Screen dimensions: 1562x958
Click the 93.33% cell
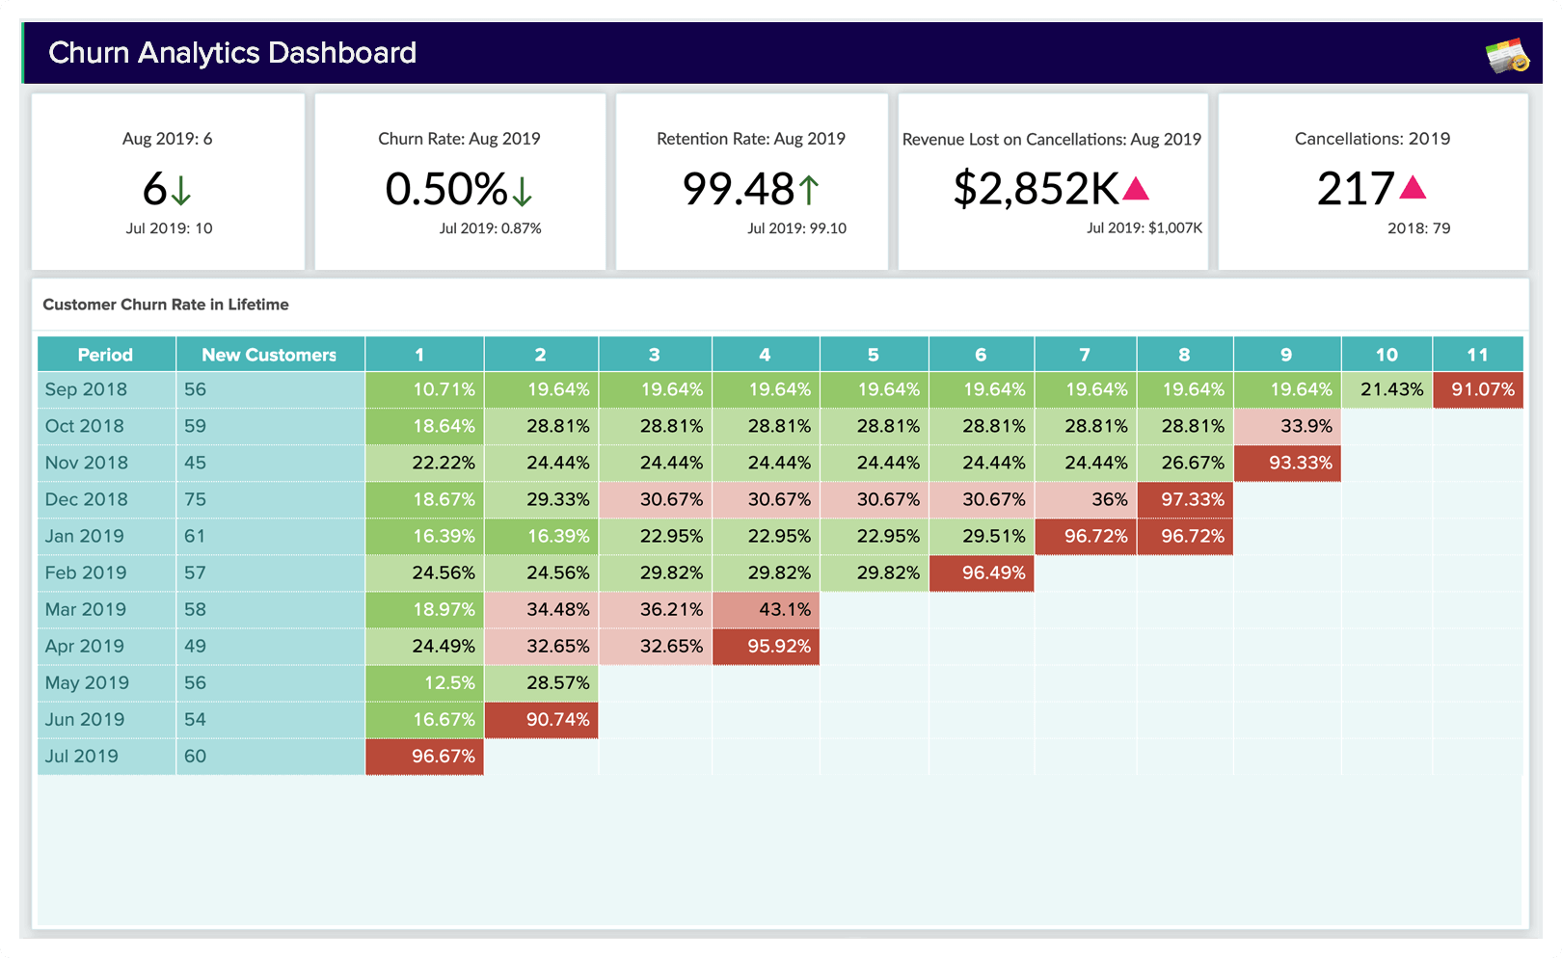point(1287,463)
